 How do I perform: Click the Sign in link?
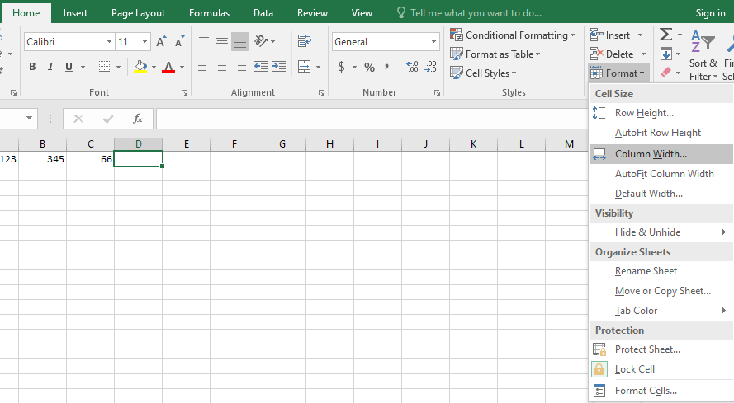coord(710,13)
